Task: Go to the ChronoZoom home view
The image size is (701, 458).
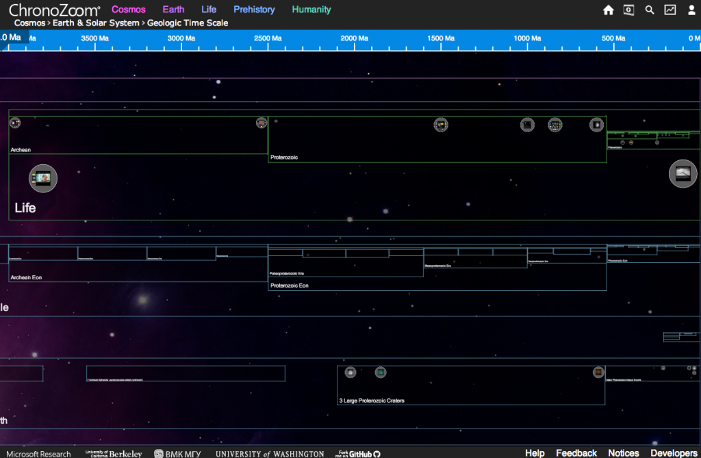Action: coord(608,10)
